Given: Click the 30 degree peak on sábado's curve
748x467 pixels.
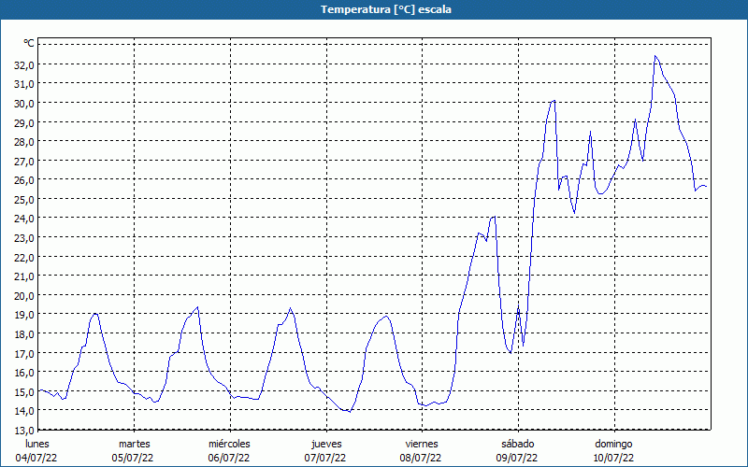Looking at the screenshot, I should coord(554,101).
